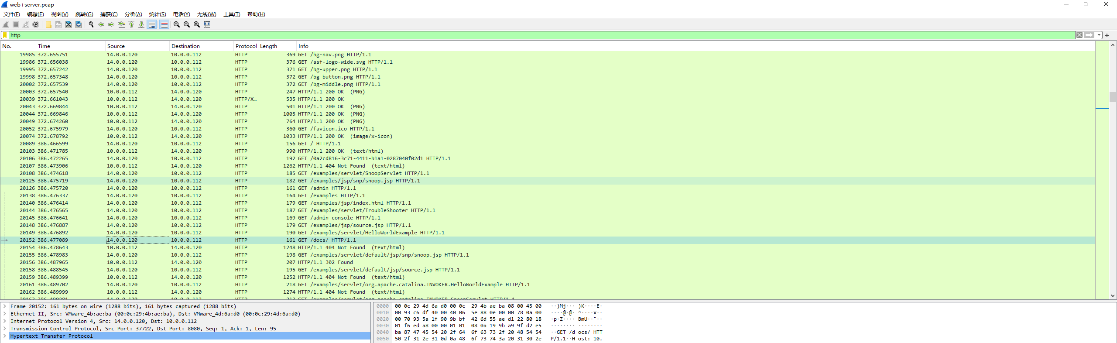
Task: Expand Internet Protocol Version 4 row
Action: (x=5, y=321)
